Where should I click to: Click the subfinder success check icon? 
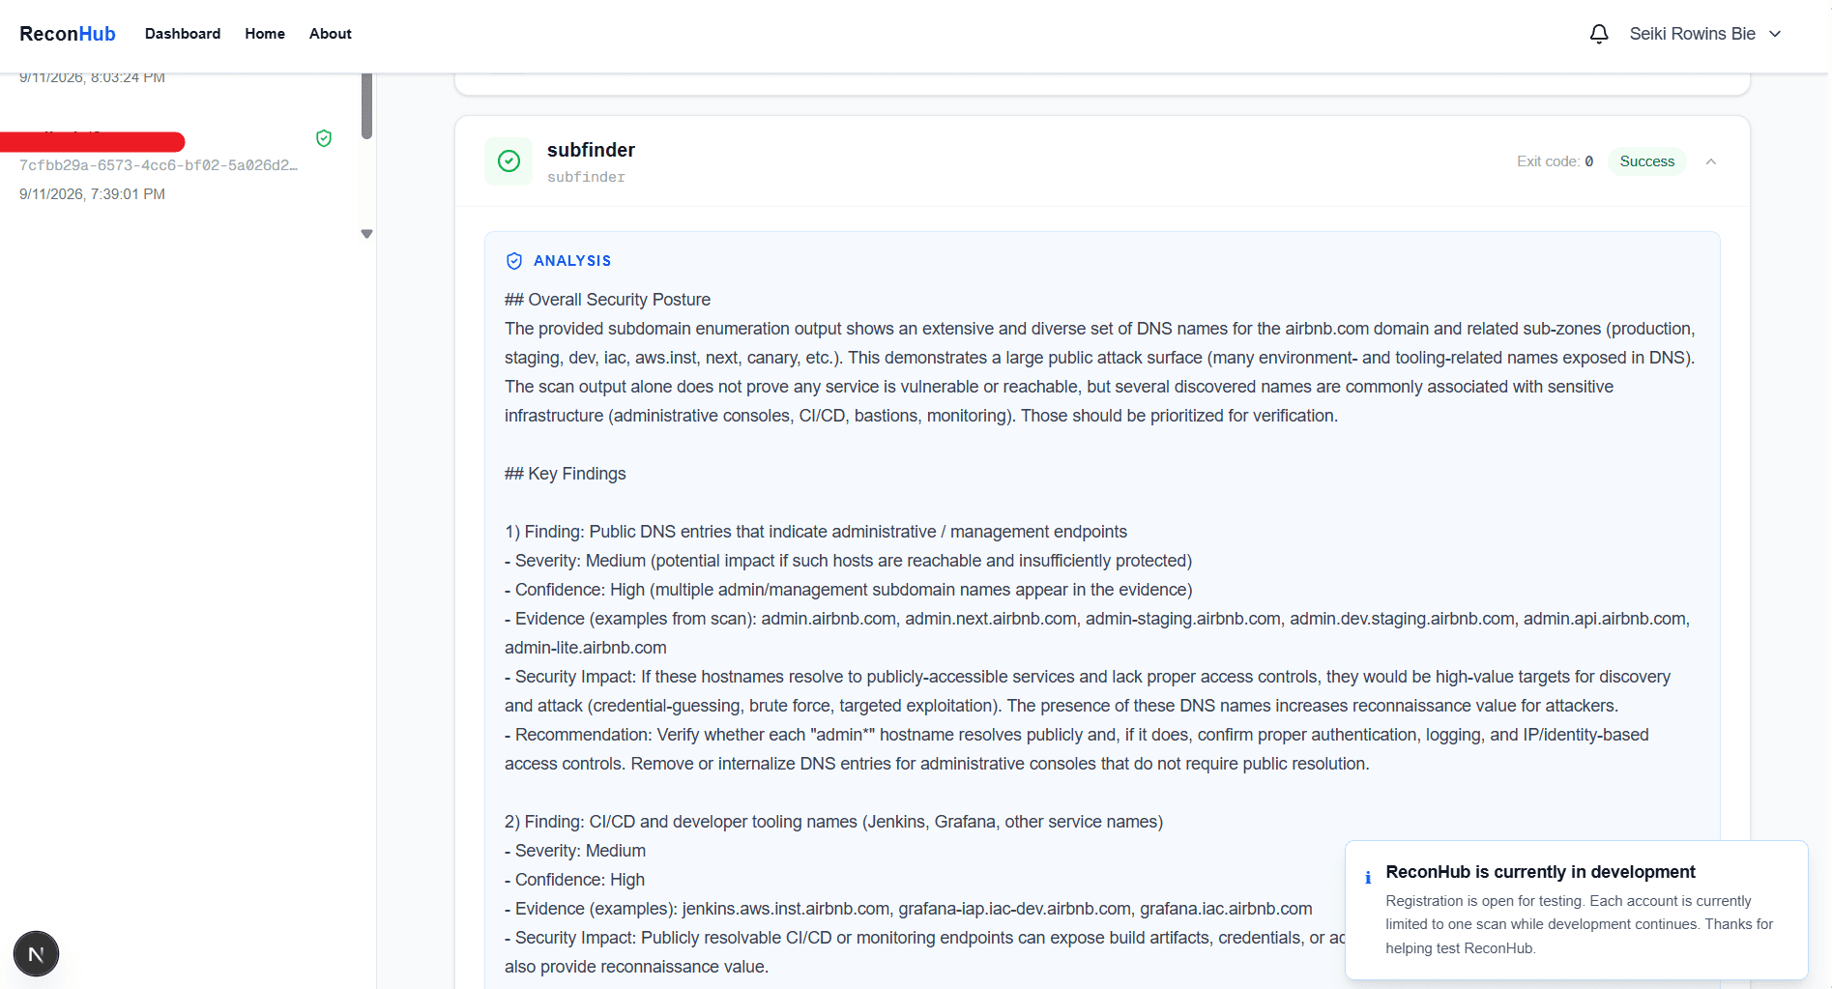509,161
